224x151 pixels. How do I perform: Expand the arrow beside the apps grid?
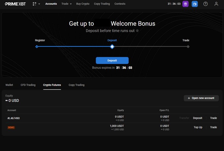[39, 4]
